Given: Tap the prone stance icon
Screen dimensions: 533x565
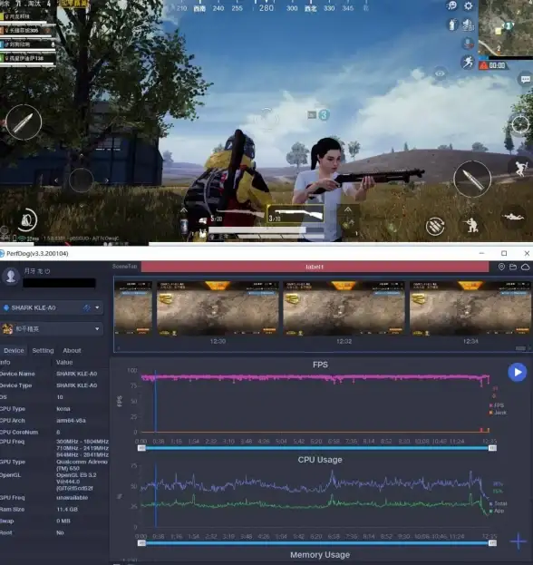Looking at the screenshot, I should pyautogui.click(x=514, y=217).
